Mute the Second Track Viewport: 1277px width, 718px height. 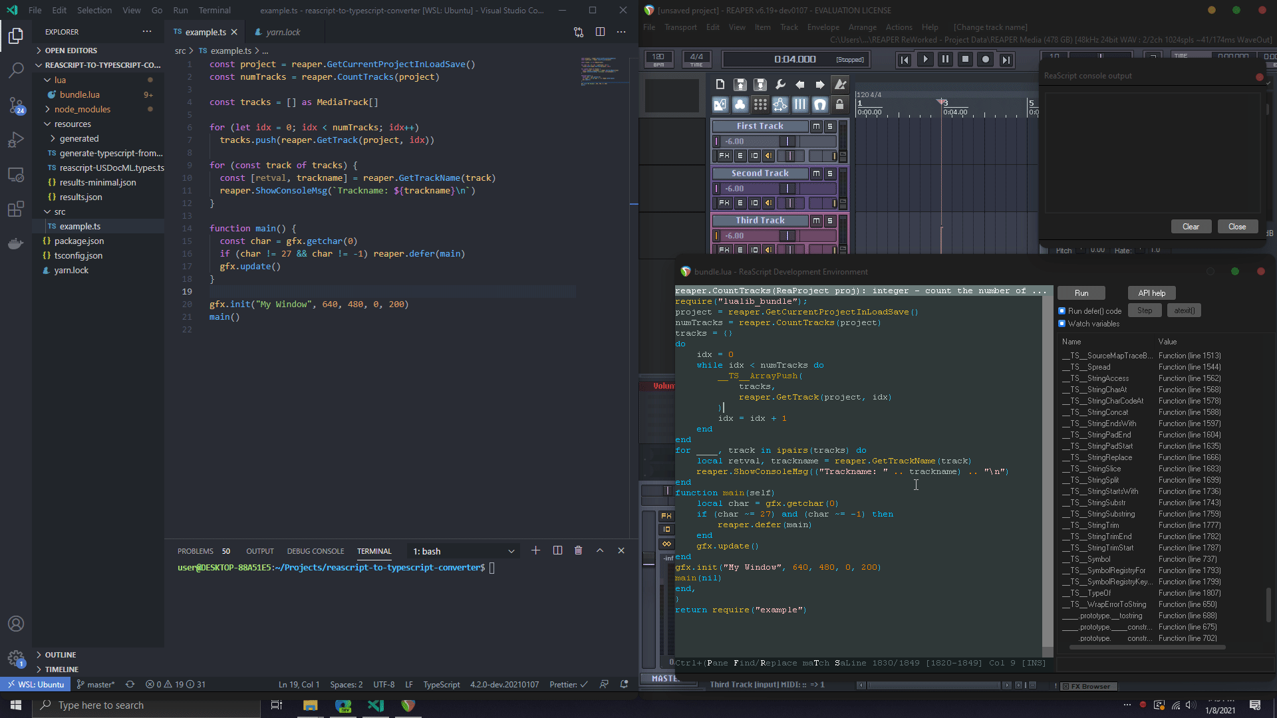click(x=816, y=174)
